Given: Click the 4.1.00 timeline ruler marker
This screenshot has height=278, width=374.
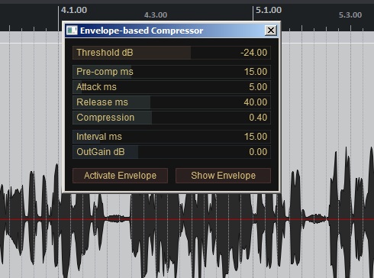Looking at the screenshot, I should tap(74, 10).
